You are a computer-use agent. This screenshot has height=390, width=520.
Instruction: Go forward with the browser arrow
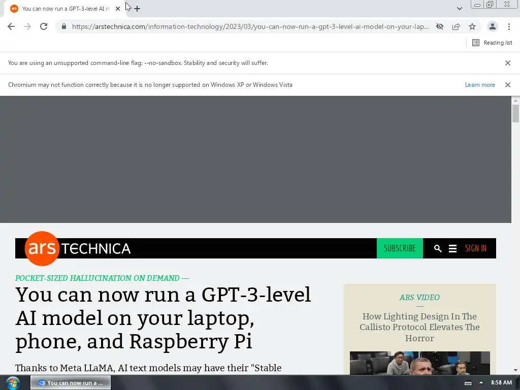27,26
